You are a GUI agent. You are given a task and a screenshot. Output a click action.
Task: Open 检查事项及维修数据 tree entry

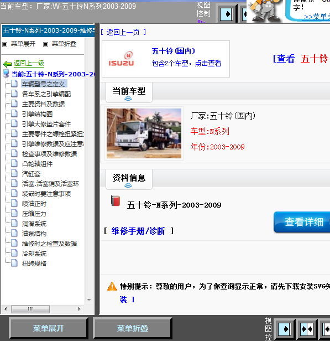coord(50,154)
